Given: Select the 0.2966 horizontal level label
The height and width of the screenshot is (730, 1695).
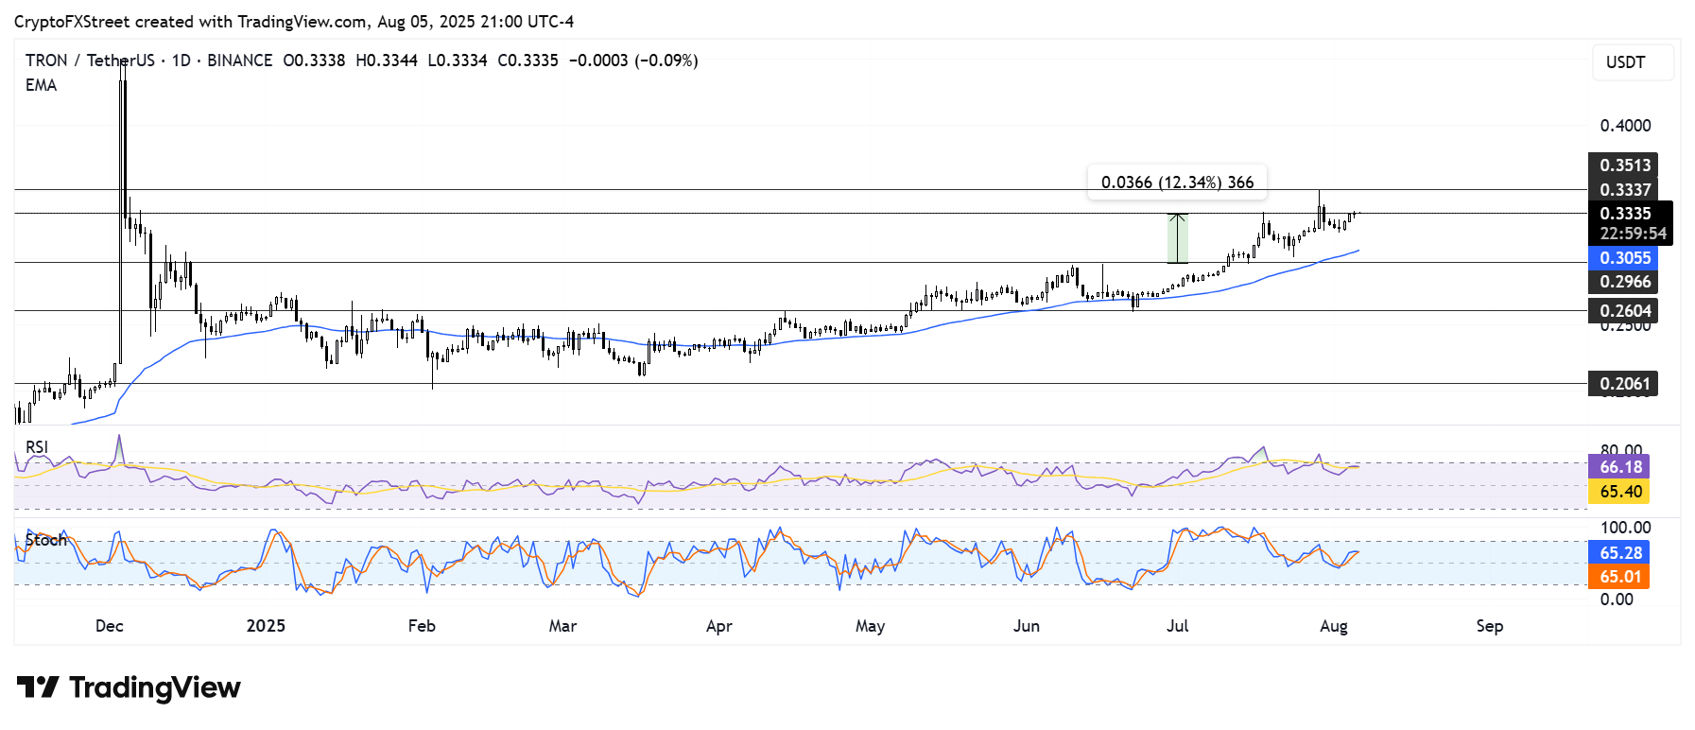Looking at the screenshot, I should (1624, 282).
